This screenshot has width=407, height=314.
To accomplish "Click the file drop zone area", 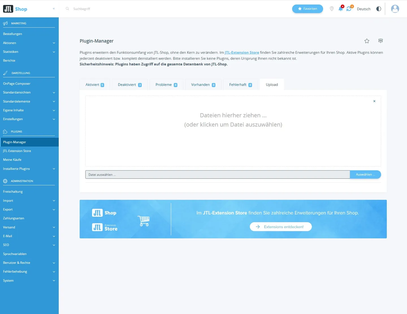I will 233,131.
